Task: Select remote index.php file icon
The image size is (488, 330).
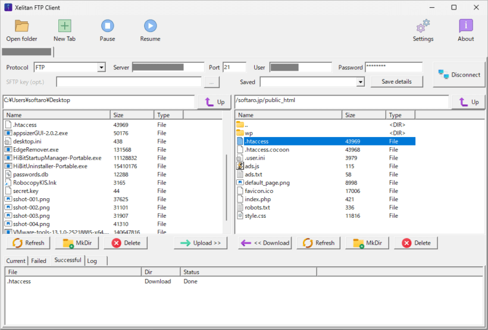Action: click(240, 199)
